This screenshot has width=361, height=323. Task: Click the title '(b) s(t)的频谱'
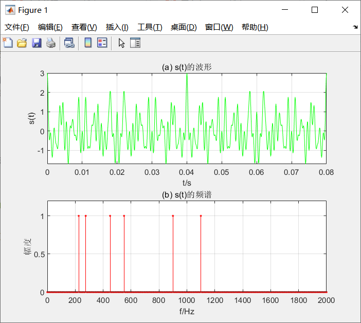187,195
